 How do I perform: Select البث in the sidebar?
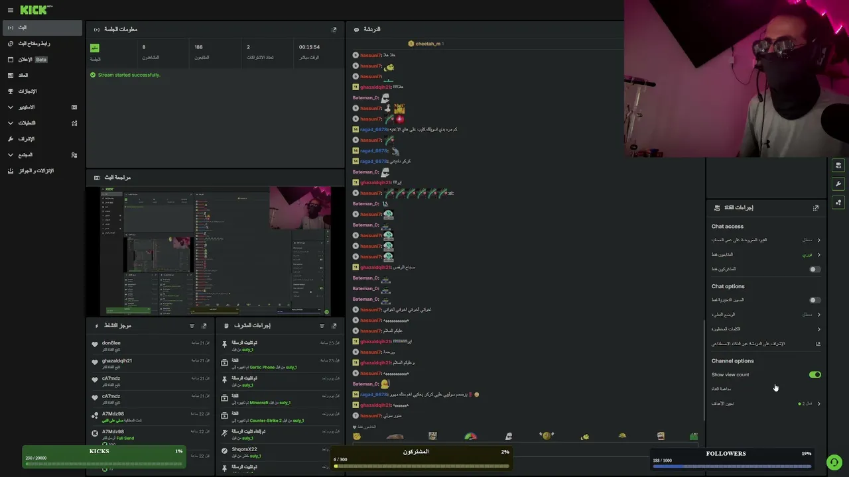point(42,28)
